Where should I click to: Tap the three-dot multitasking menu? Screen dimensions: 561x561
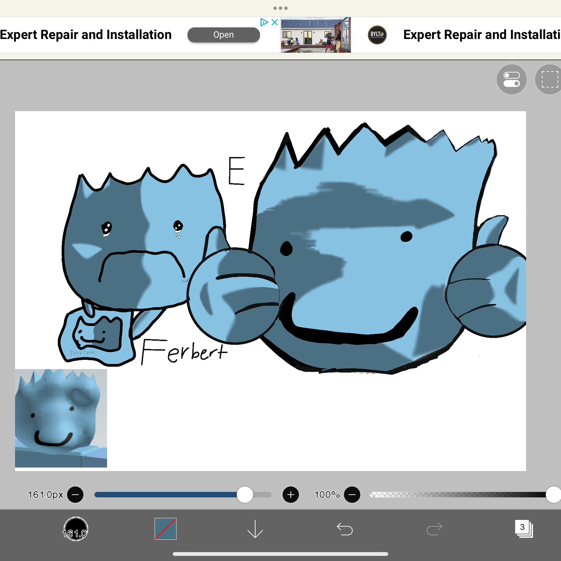[x=280, y=8]
